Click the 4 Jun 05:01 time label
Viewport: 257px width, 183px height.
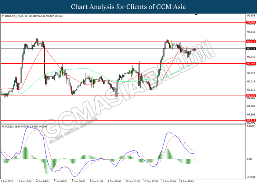pyautogui.click(x=43, y=182)
